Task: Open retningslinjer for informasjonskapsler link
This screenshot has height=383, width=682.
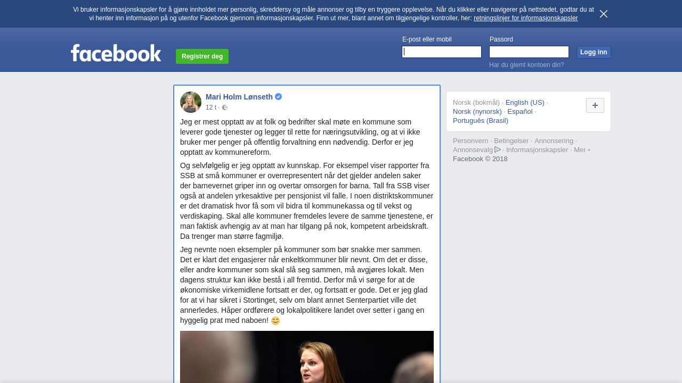Action: click(x=525, y=18)
